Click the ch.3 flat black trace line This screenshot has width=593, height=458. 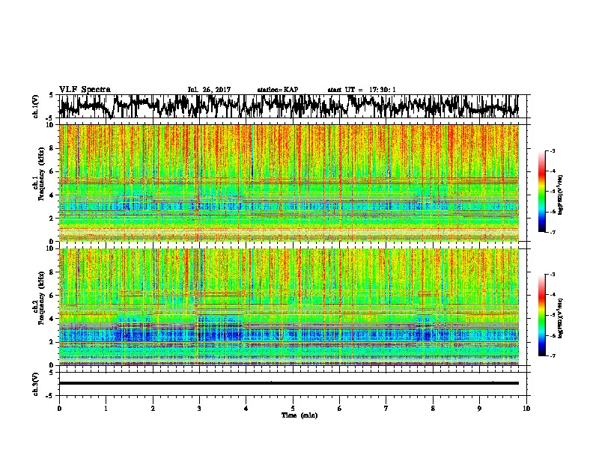click(289, 383)
